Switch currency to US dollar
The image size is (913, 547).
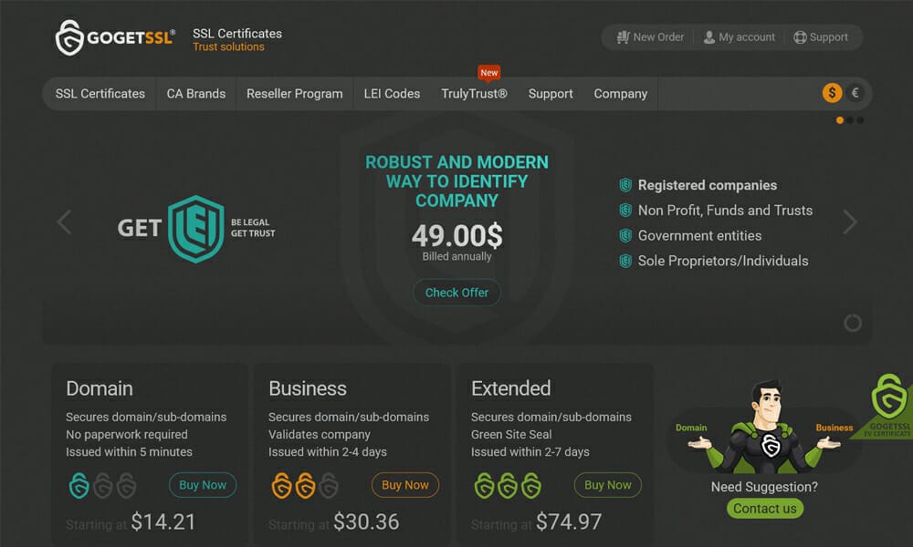pos(832,93)
